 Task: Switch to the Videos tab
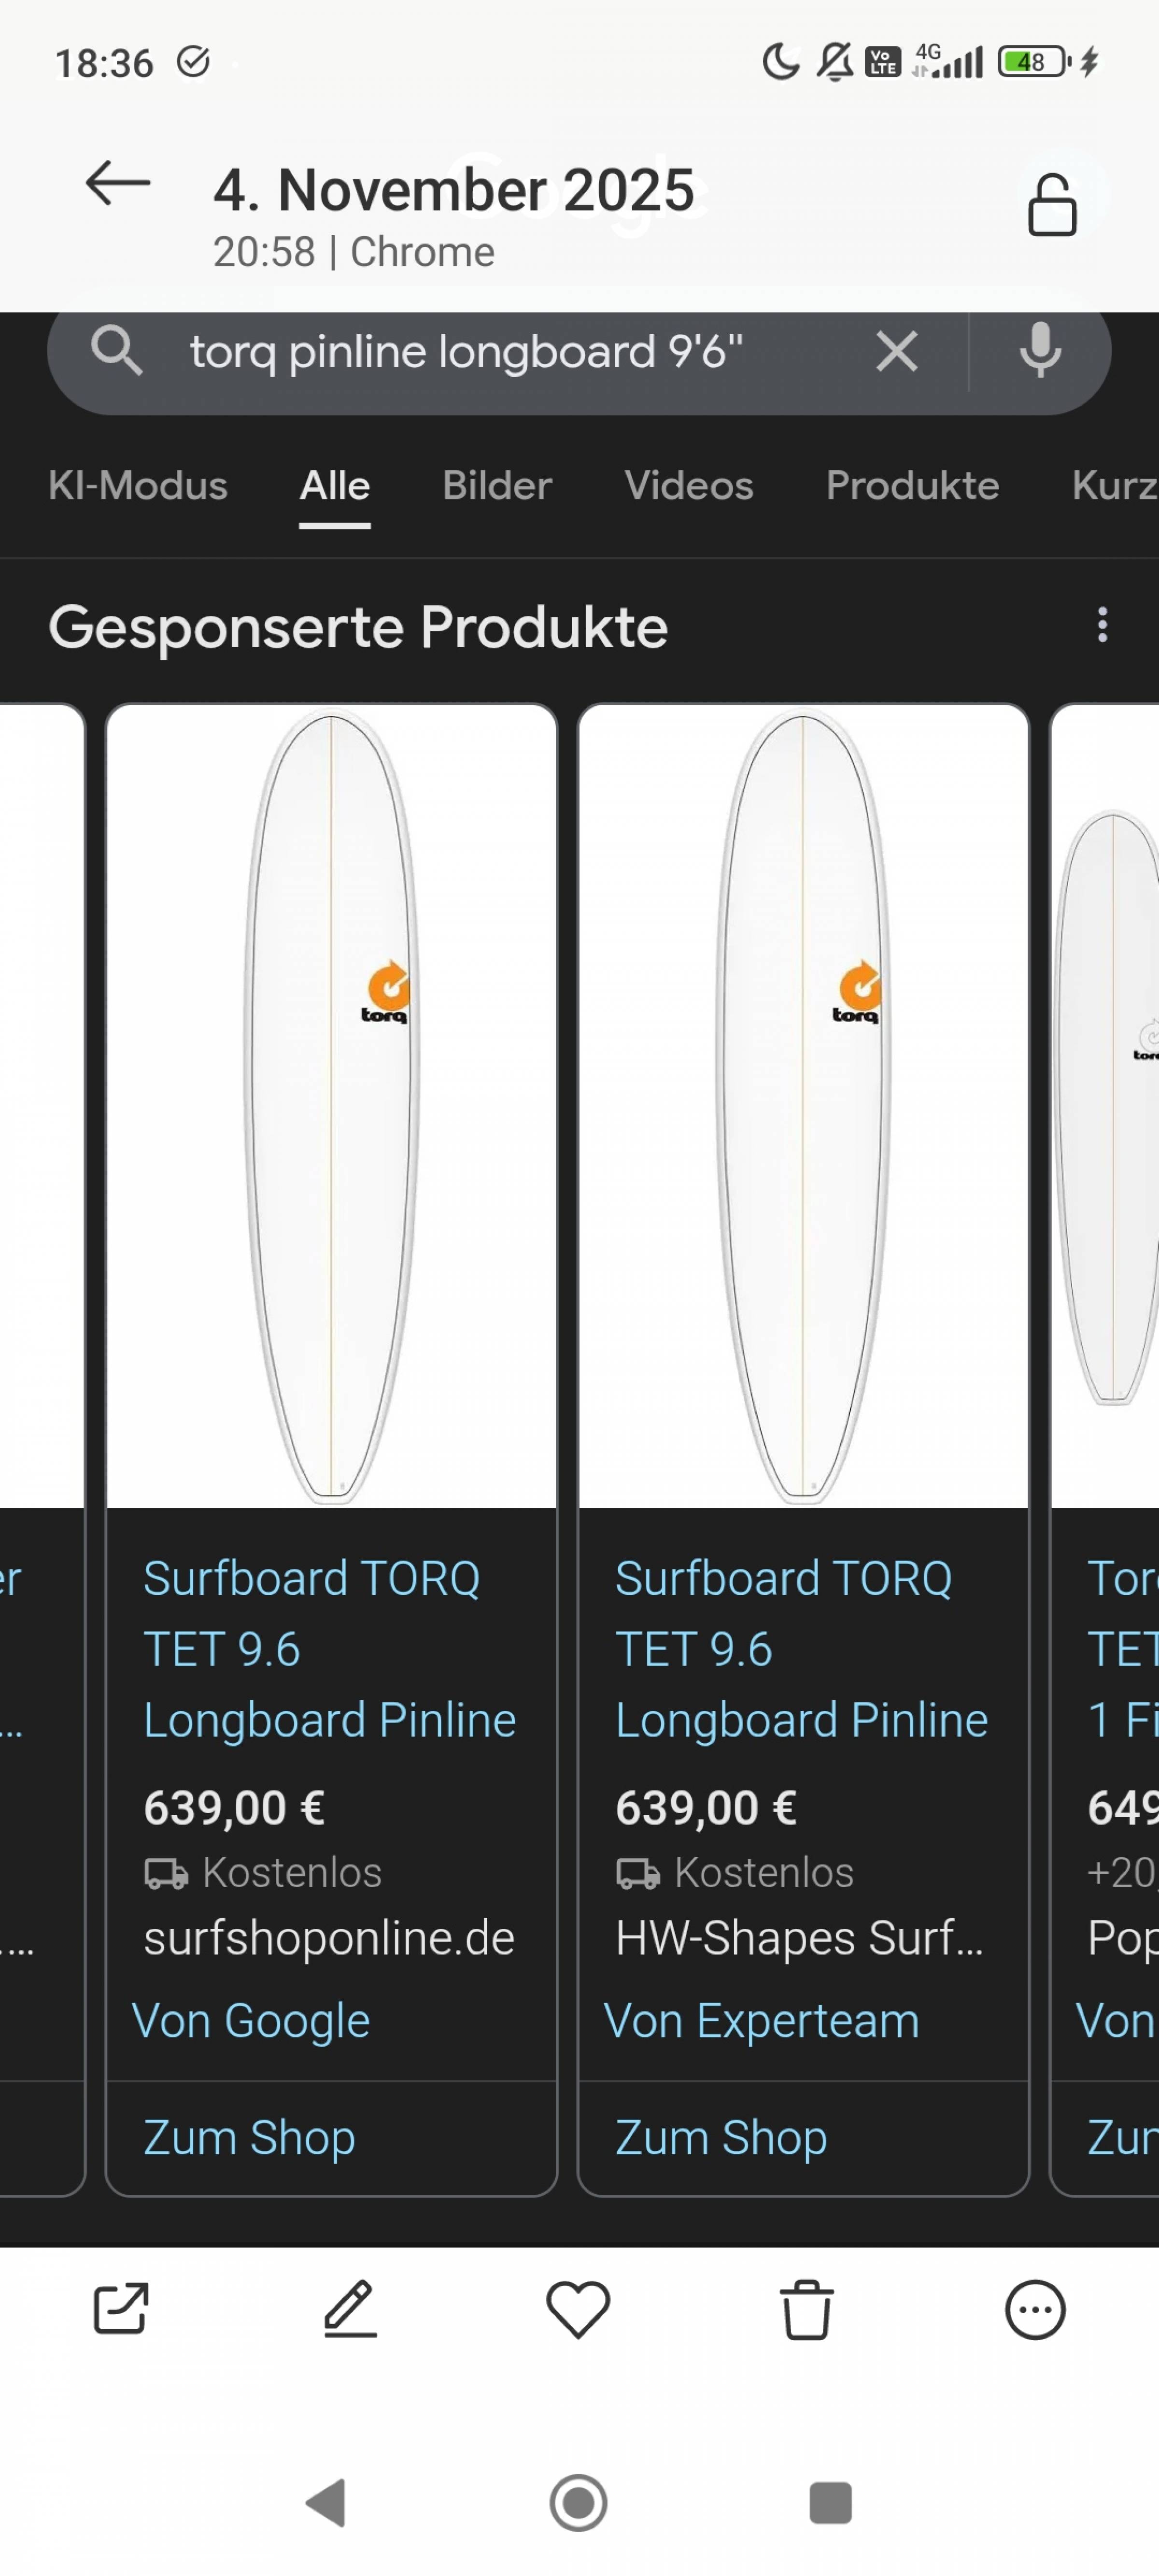[x=688, y=486]
